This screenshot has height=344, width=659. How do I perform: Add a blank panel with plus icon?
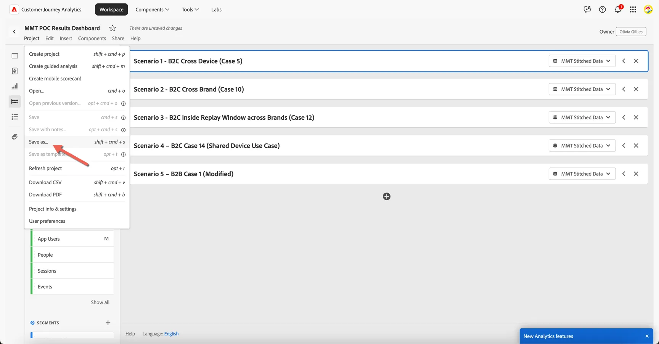click(x=387, y=196)
